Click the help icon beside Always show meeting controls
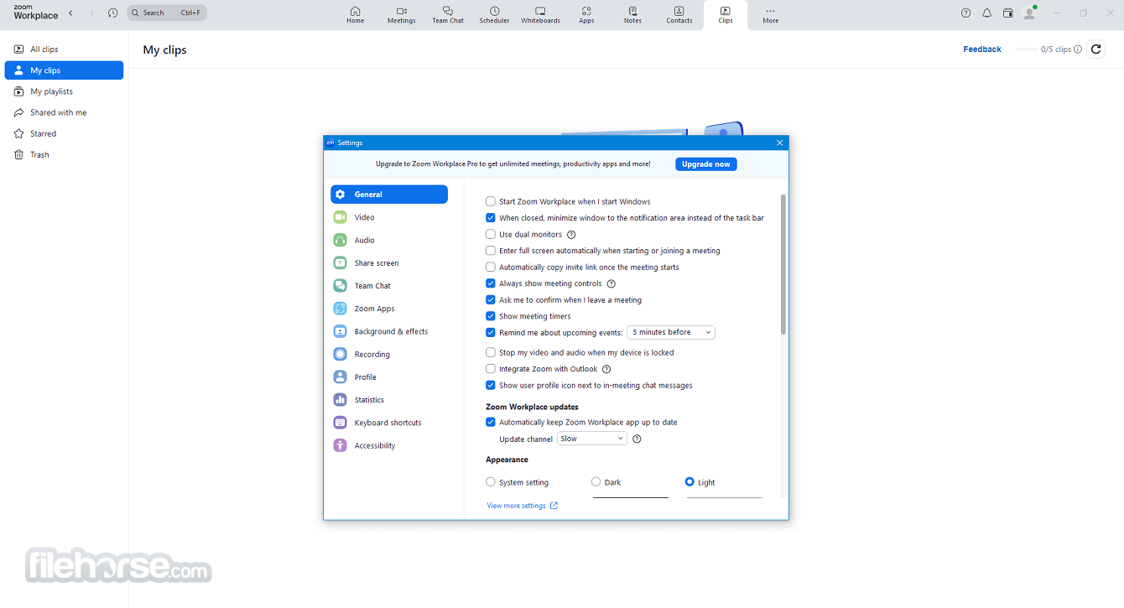The image size is (1124, 608). 611,283
